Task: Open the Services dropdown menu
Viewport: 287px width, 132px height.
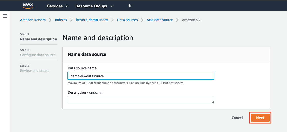Action: (58, 6)
